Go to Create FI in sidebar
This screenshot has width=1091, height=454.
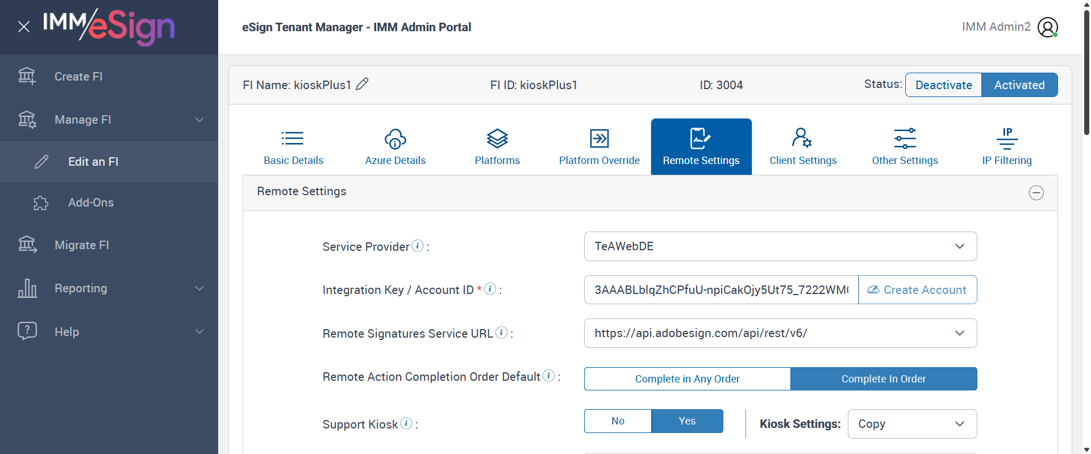pyautogui.click(x=78, y=77)
